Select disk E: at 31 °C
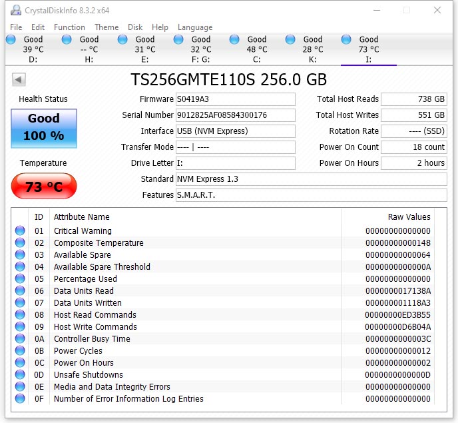This screenshot has width=458, height=423. pos(145,49)
